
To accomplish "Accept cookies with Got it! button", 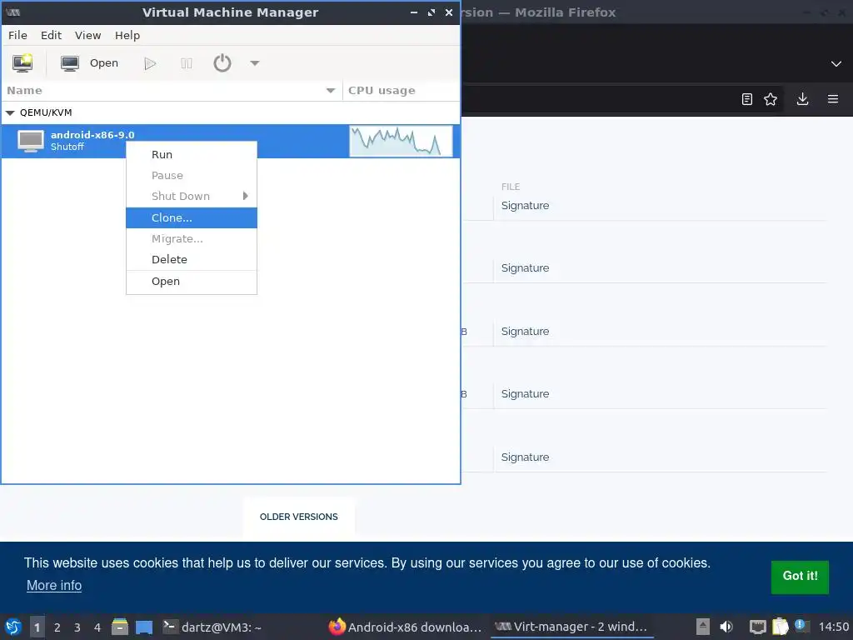I will click(x=800, y=577).
